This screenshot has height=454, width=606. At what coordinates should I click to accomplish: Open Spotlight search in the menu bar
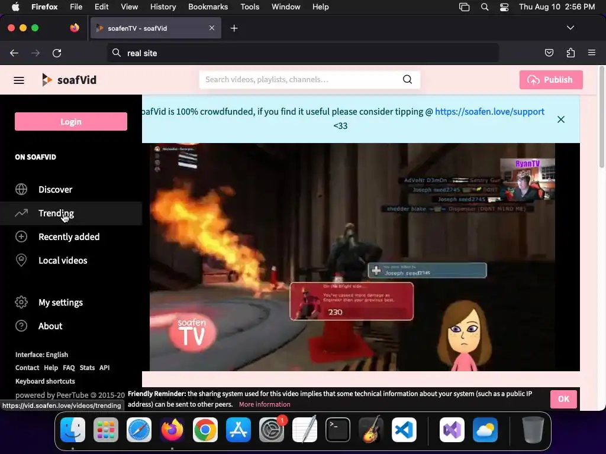pyautogui.click(x=485, y=7)
